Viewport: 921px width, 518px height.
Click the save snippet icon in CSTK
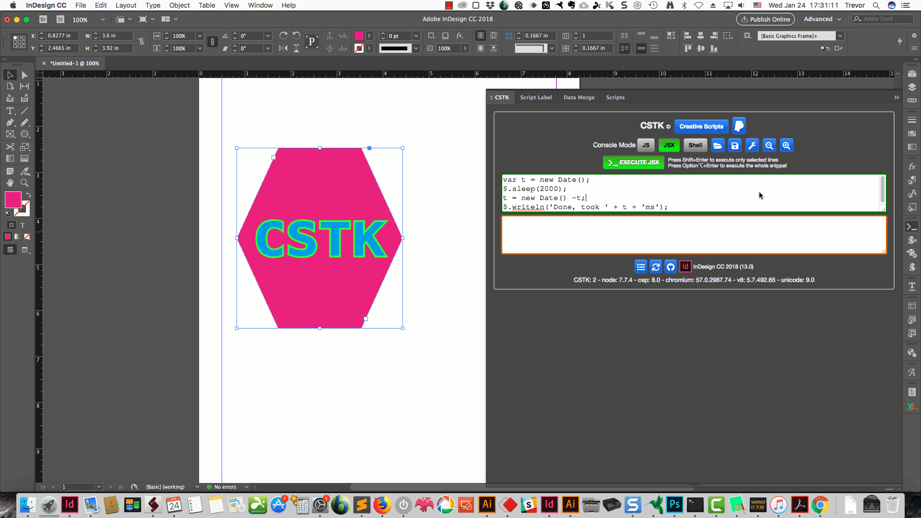tap(734, 145)
